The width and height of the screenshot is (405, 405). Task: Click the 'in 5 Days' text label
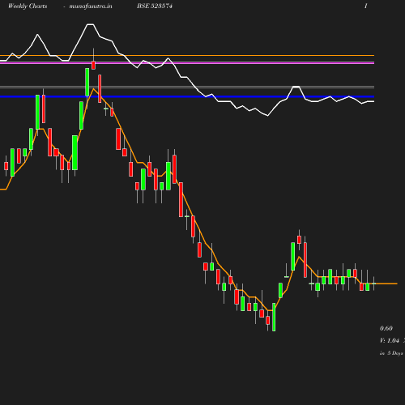coord(391,353)
